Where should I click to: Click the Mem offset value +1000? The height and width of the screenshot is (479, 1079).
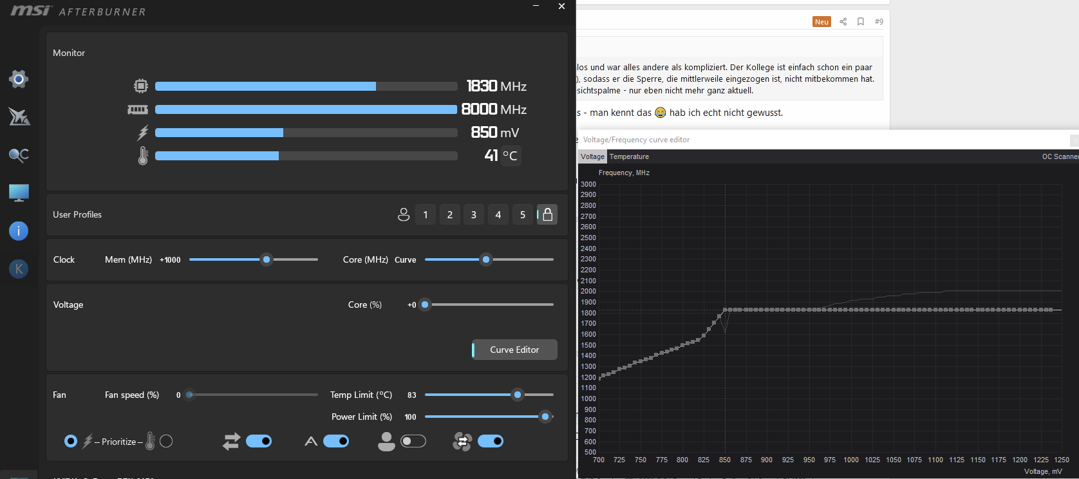(x=170, y=260)
